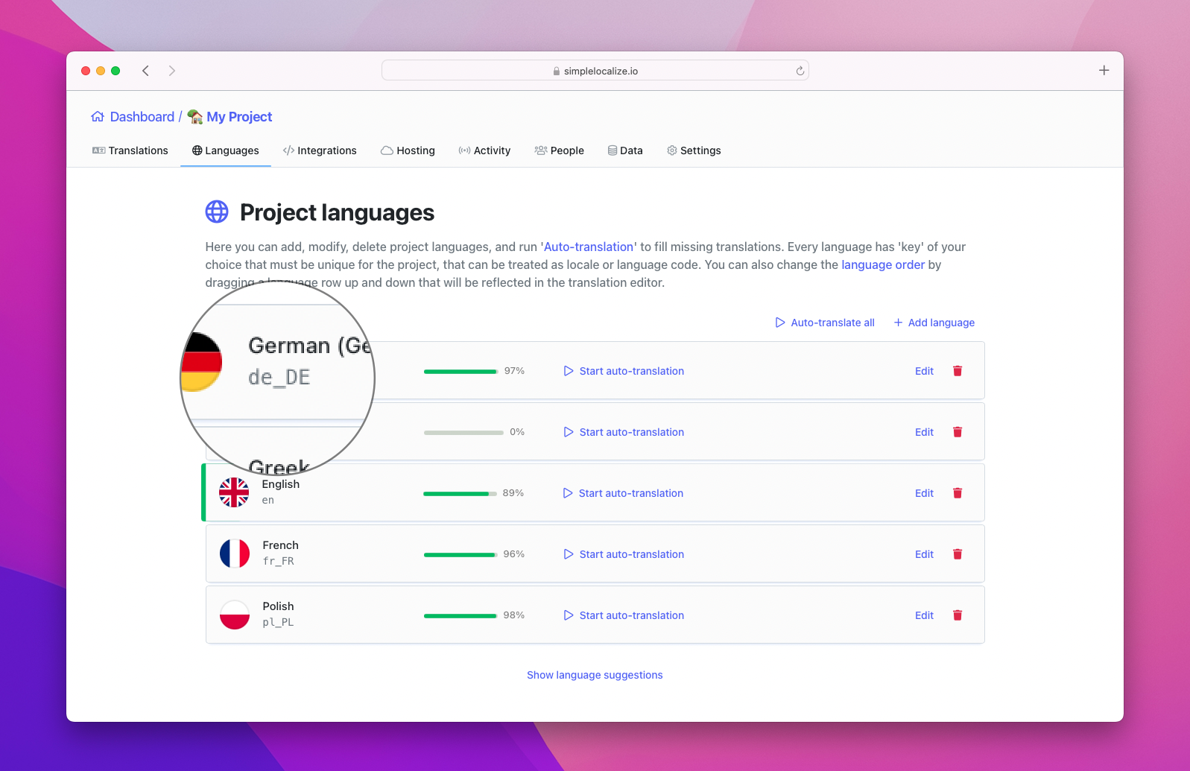The height and width of the screenshot is (771, 1190).
Task: Start auto-translation for English
Action: coord(623,493)
